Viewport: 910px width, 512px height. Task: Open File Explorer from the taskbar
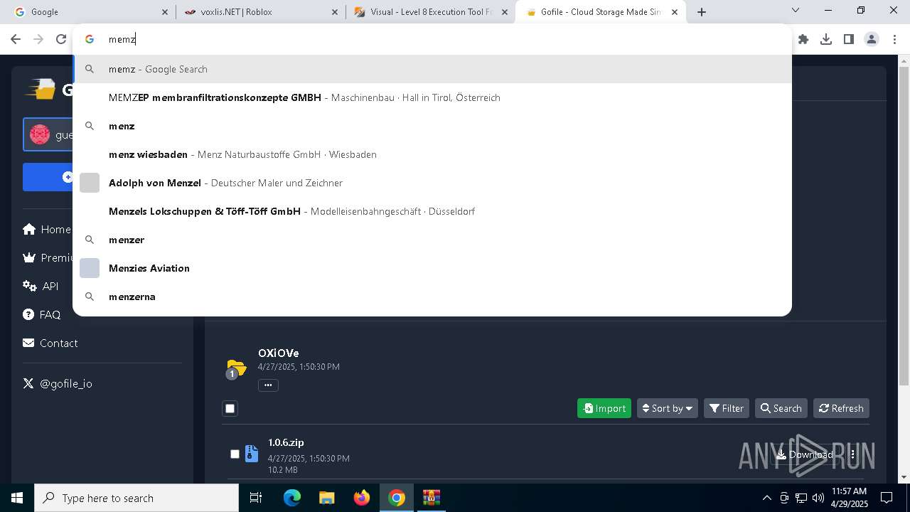326,498
